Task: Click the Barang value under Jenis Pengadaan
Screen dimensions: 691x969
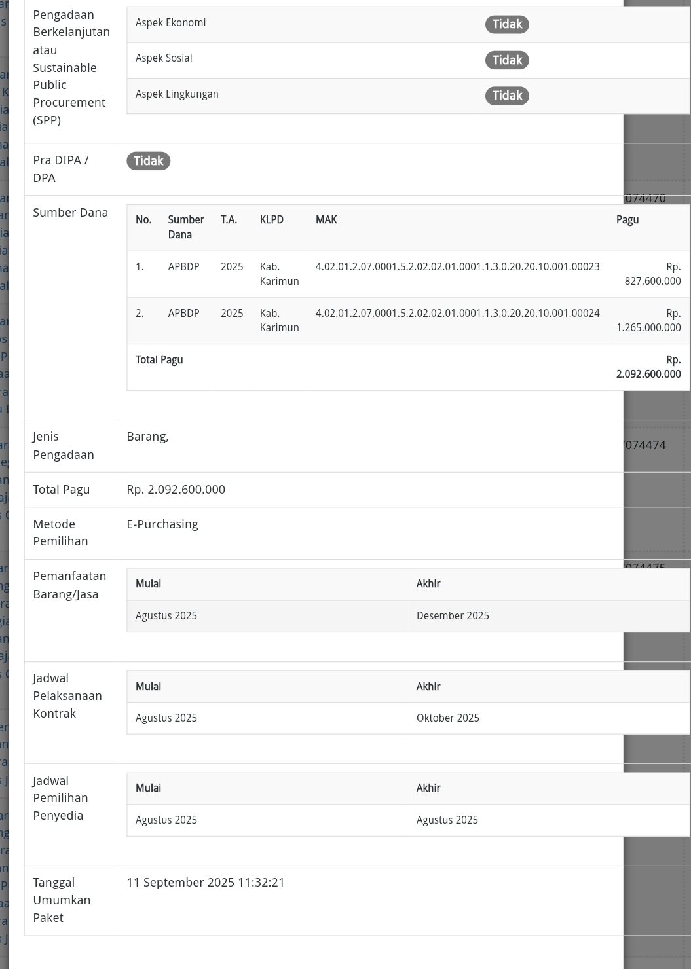Action: coord(147,437)
